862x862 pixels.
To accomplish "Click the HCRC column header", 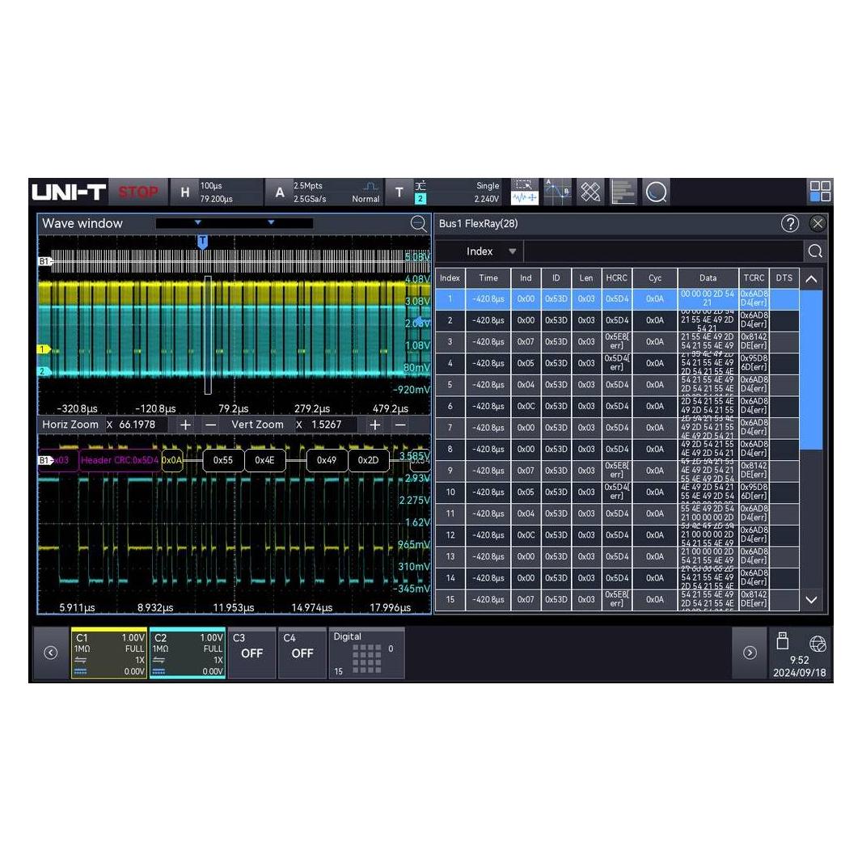I will (617, 278).
